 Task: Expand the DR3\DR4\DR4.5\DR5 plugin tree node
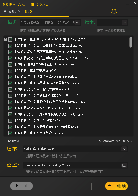5,39
